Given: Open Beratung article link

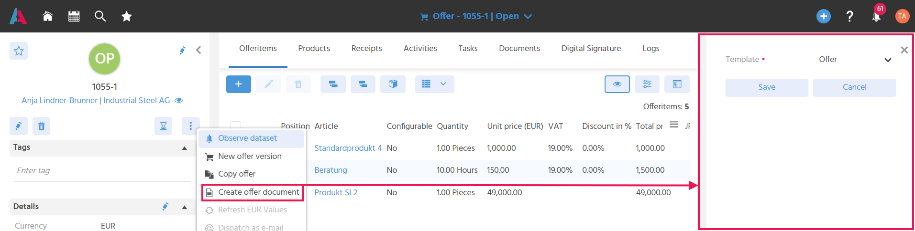Looking at the screenshot, I should (331, 170).
